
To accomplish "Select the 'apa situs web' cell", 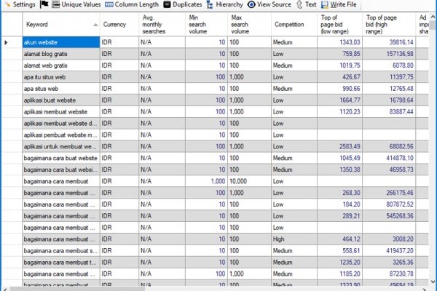I will click(x=61, y=89).
